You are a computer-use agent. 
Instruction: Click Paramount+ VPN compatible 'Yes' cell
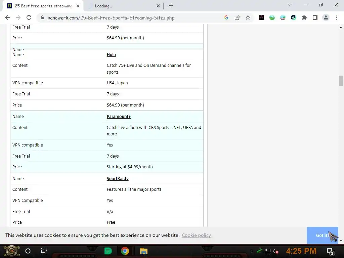110,145
